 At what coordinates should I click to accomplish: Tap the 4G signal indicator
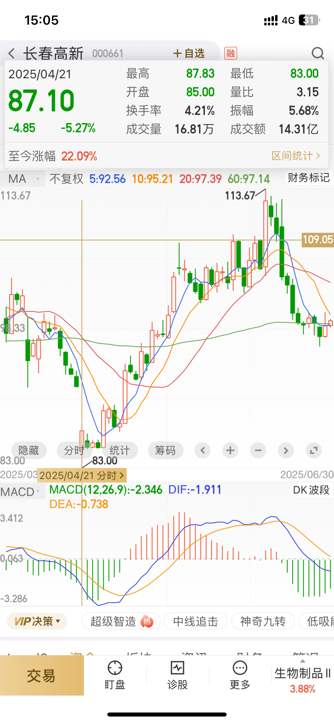point(288,20)
